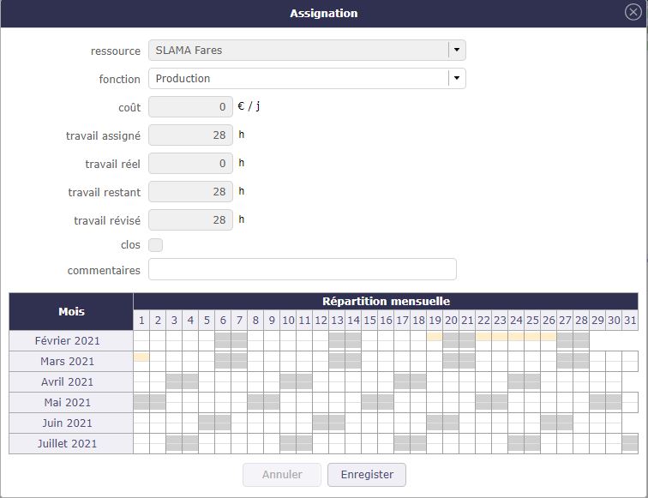Click day 15 column header

[x=369, y=321]
